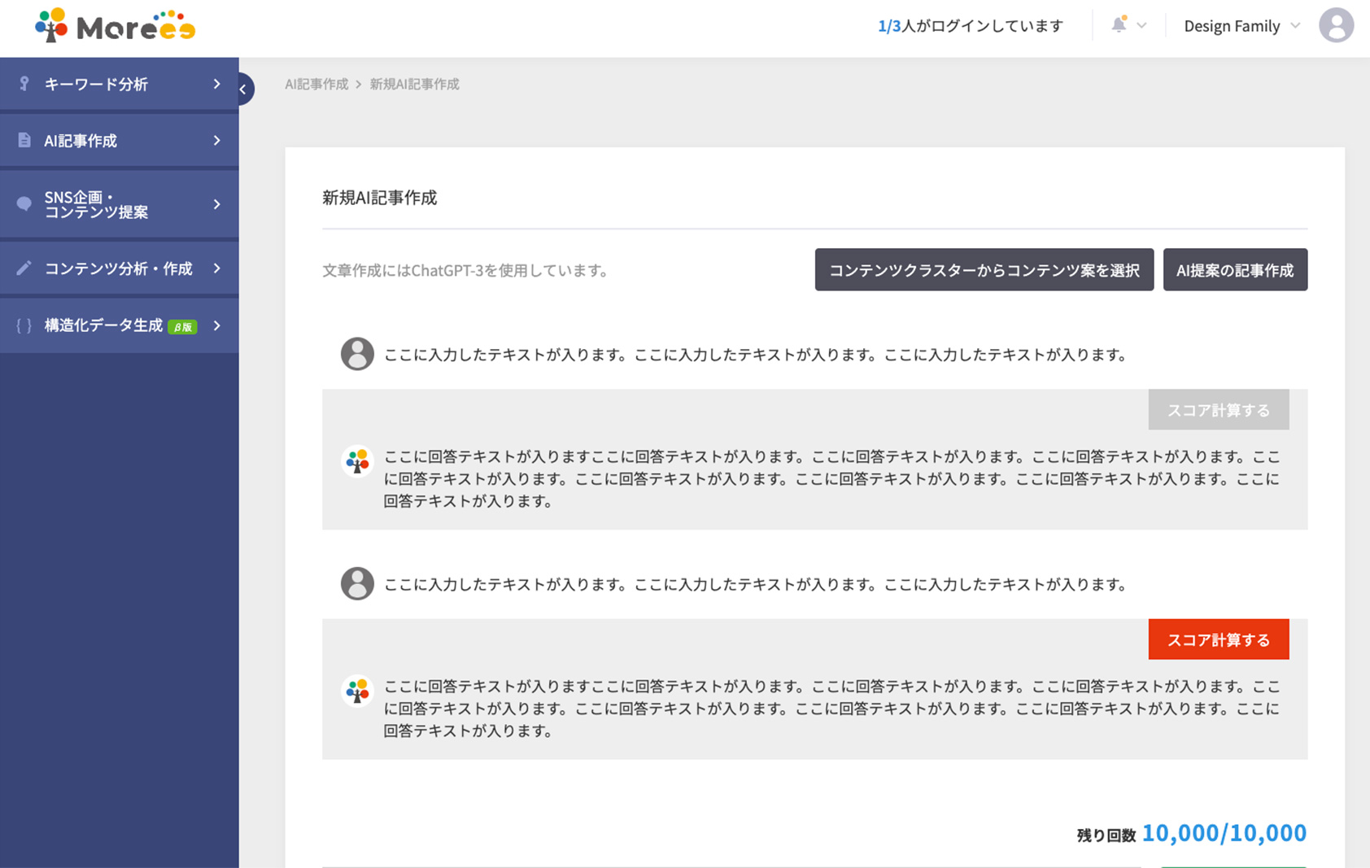Screen dimensions: 1370x868
Task: Click the document icon beside AI記事作成
Action: point(24,141)
